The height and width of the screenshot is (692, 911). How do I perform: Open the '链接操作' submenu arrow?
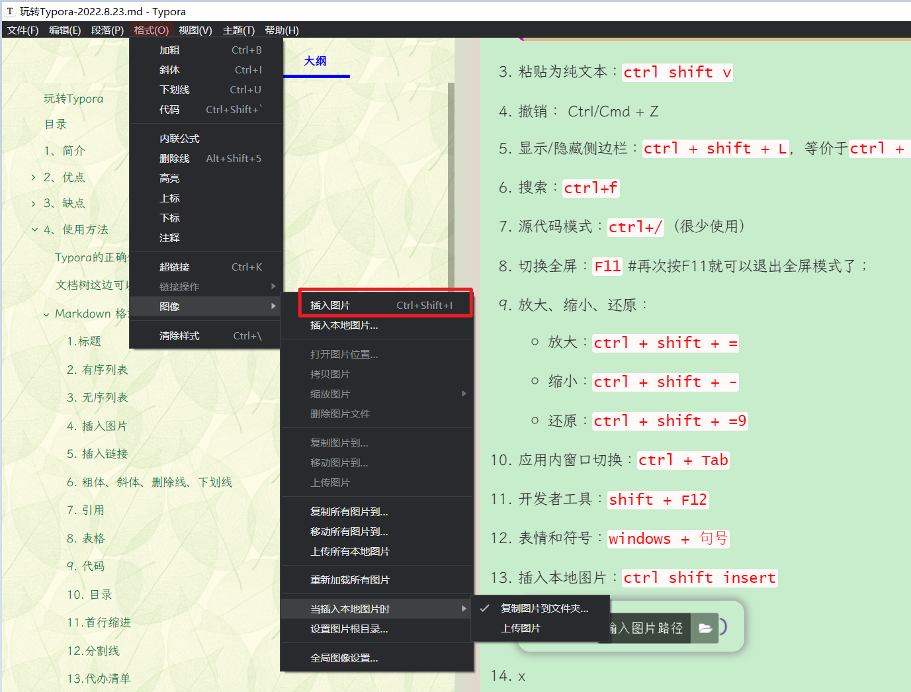click(x=273, y=286)
